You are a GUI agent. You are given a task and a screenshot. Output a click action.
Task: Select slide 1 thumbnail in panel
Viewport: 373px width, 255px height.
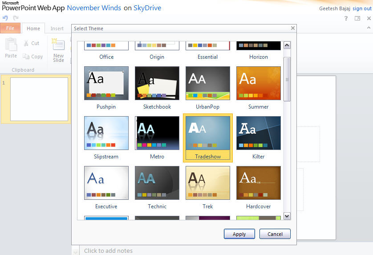pos(39,99)
